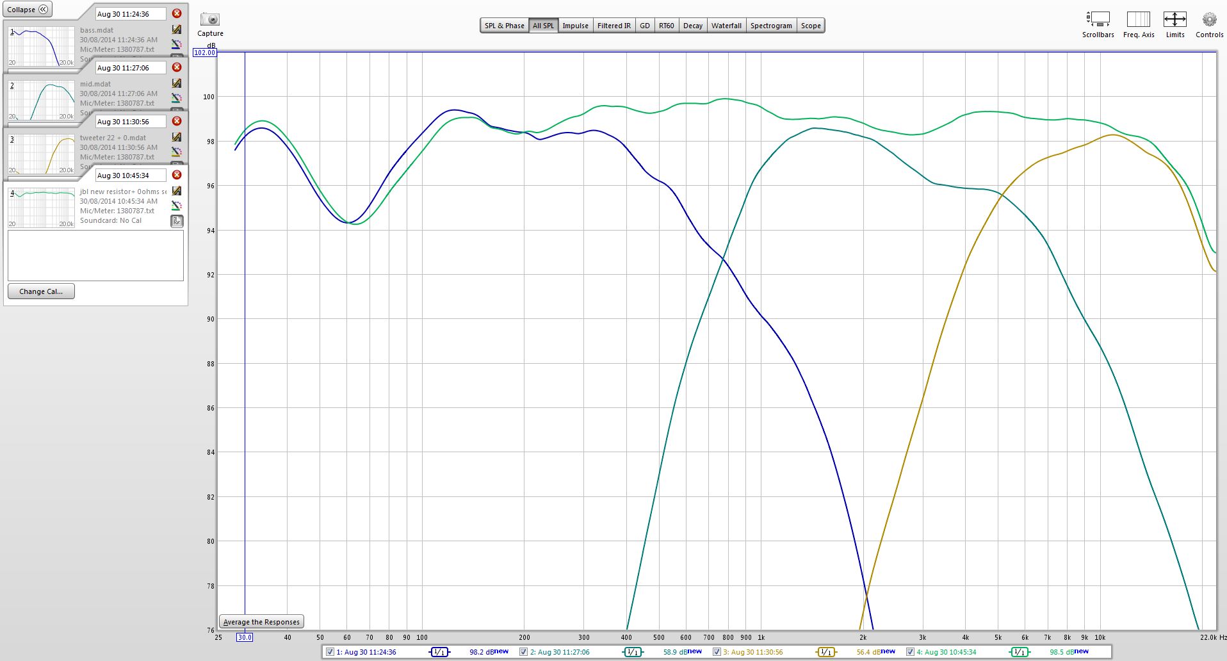Viewport: 1227px width, 661px height.
Task: Uncheck trace 1: Aug 30 11:24:36 in legend
Action: [x=330, y=652]
